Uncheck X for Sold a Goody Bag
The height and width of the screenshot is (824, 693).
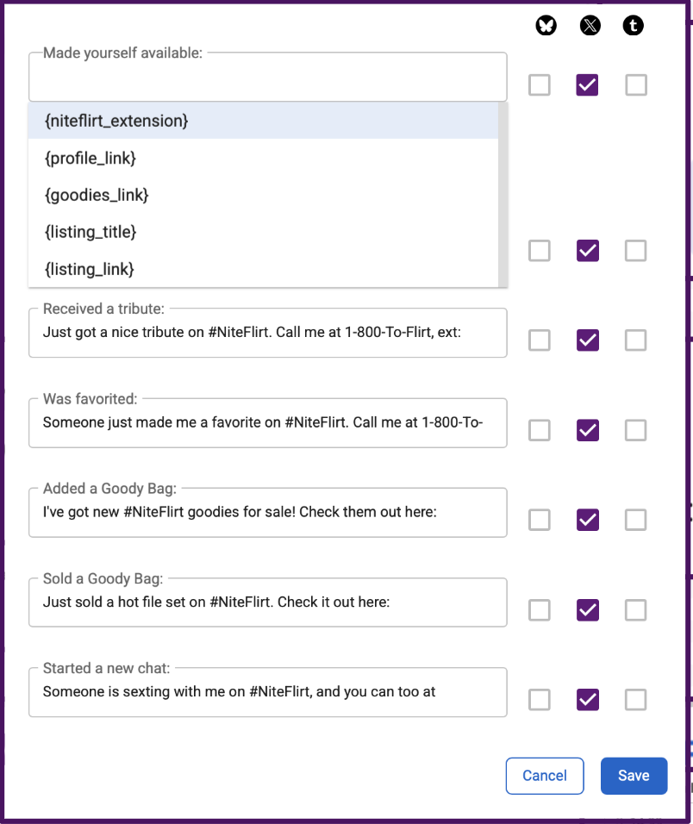(587, 609)
